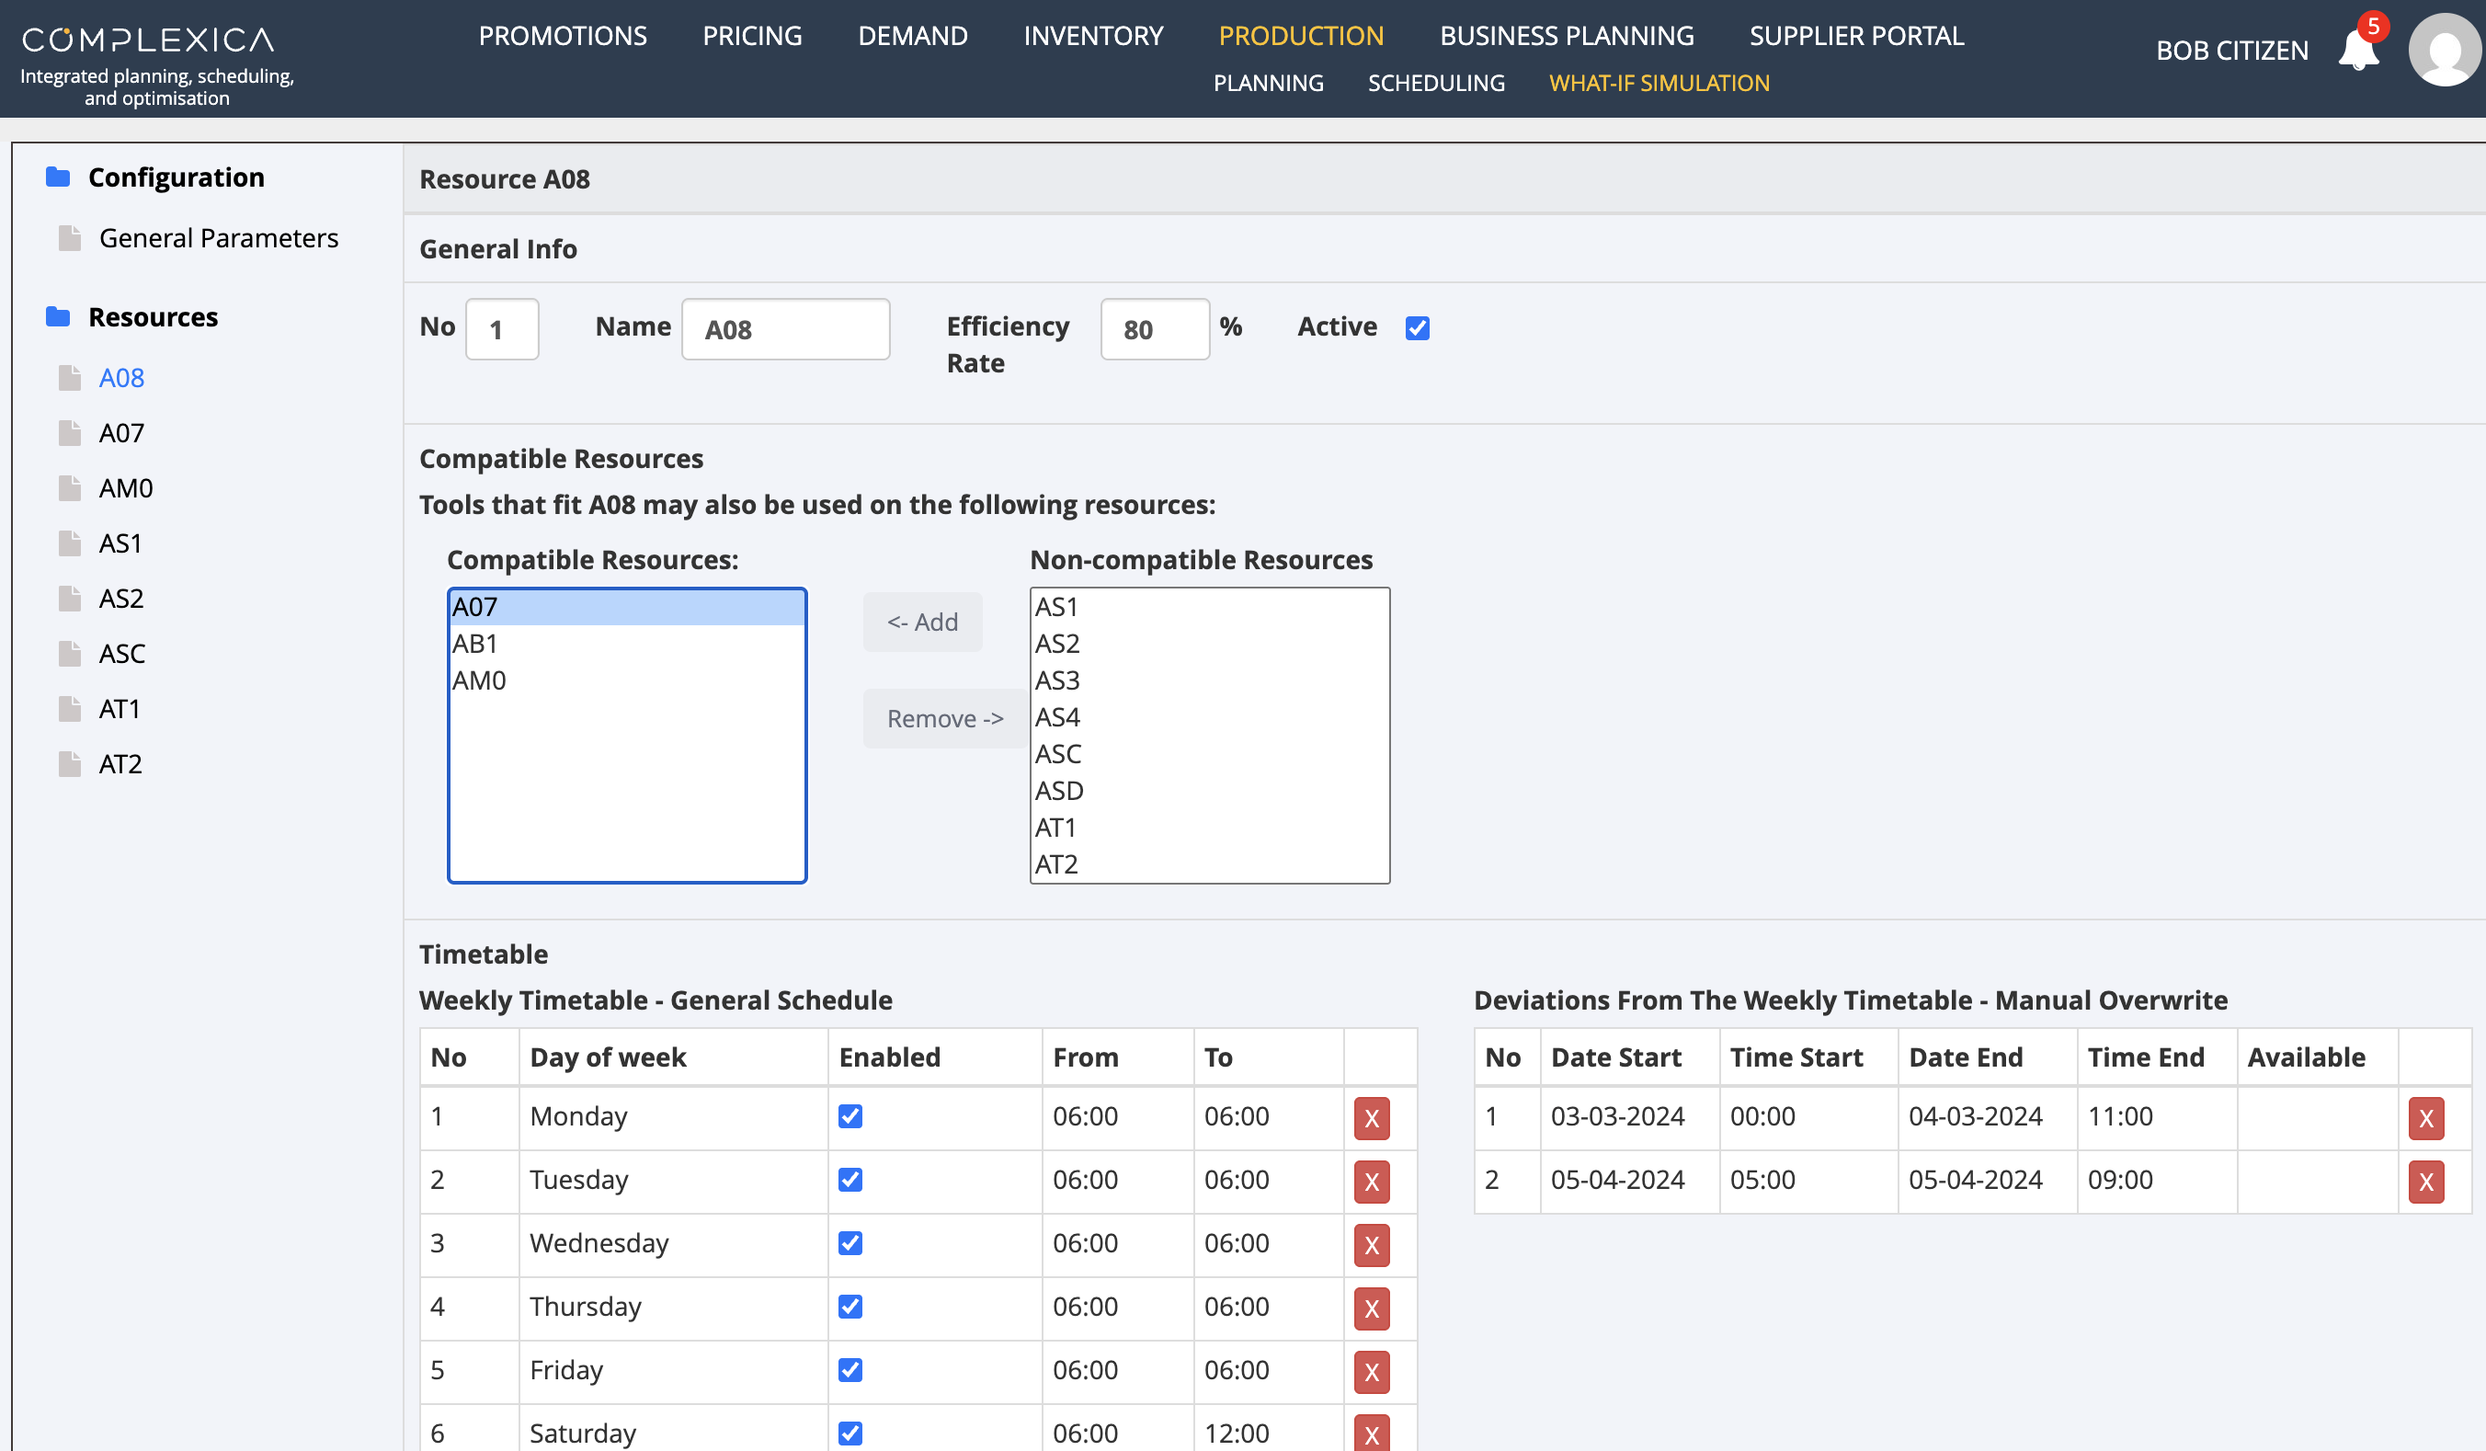Open the Scheduling submenu tab

(x=1435, y=83)
